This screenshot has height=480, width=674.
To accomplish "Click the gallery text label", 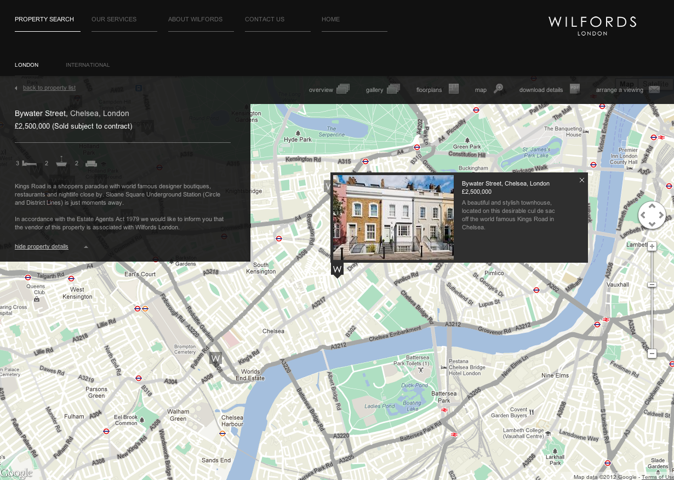I will click(x=375, y=90).
